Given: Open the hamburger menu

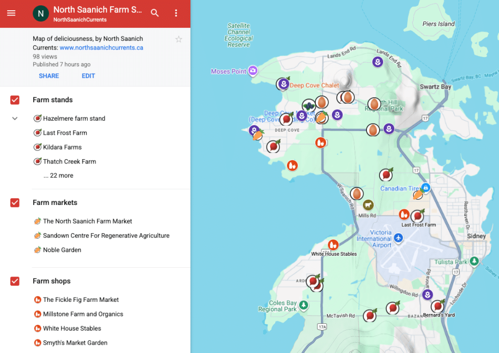Looking at the screenshot, I should coord(11,13).
